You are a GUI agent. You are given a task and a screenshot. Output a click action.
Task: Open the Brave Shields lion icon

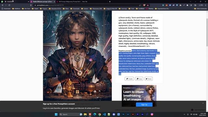[x=144, y=5]
